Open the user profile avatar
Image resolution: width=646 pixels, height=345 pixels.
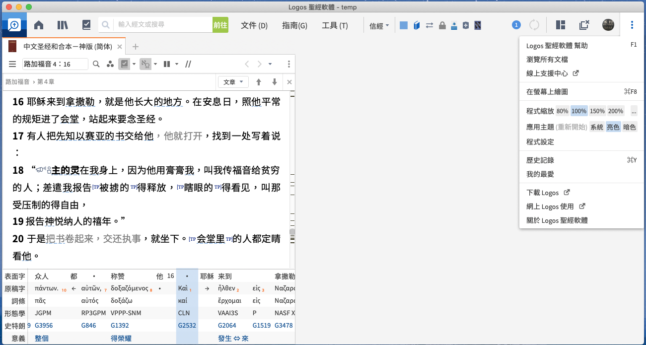click(x=608, y=25)
